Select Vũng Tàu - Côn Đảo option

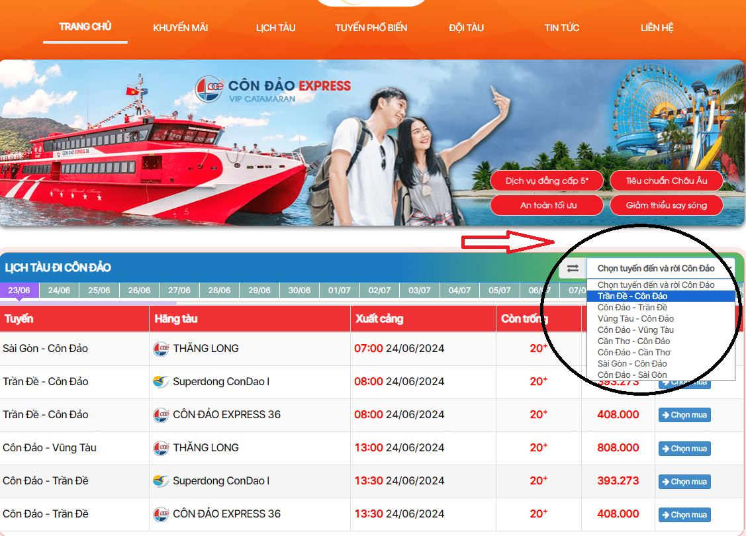pos(661,319)
